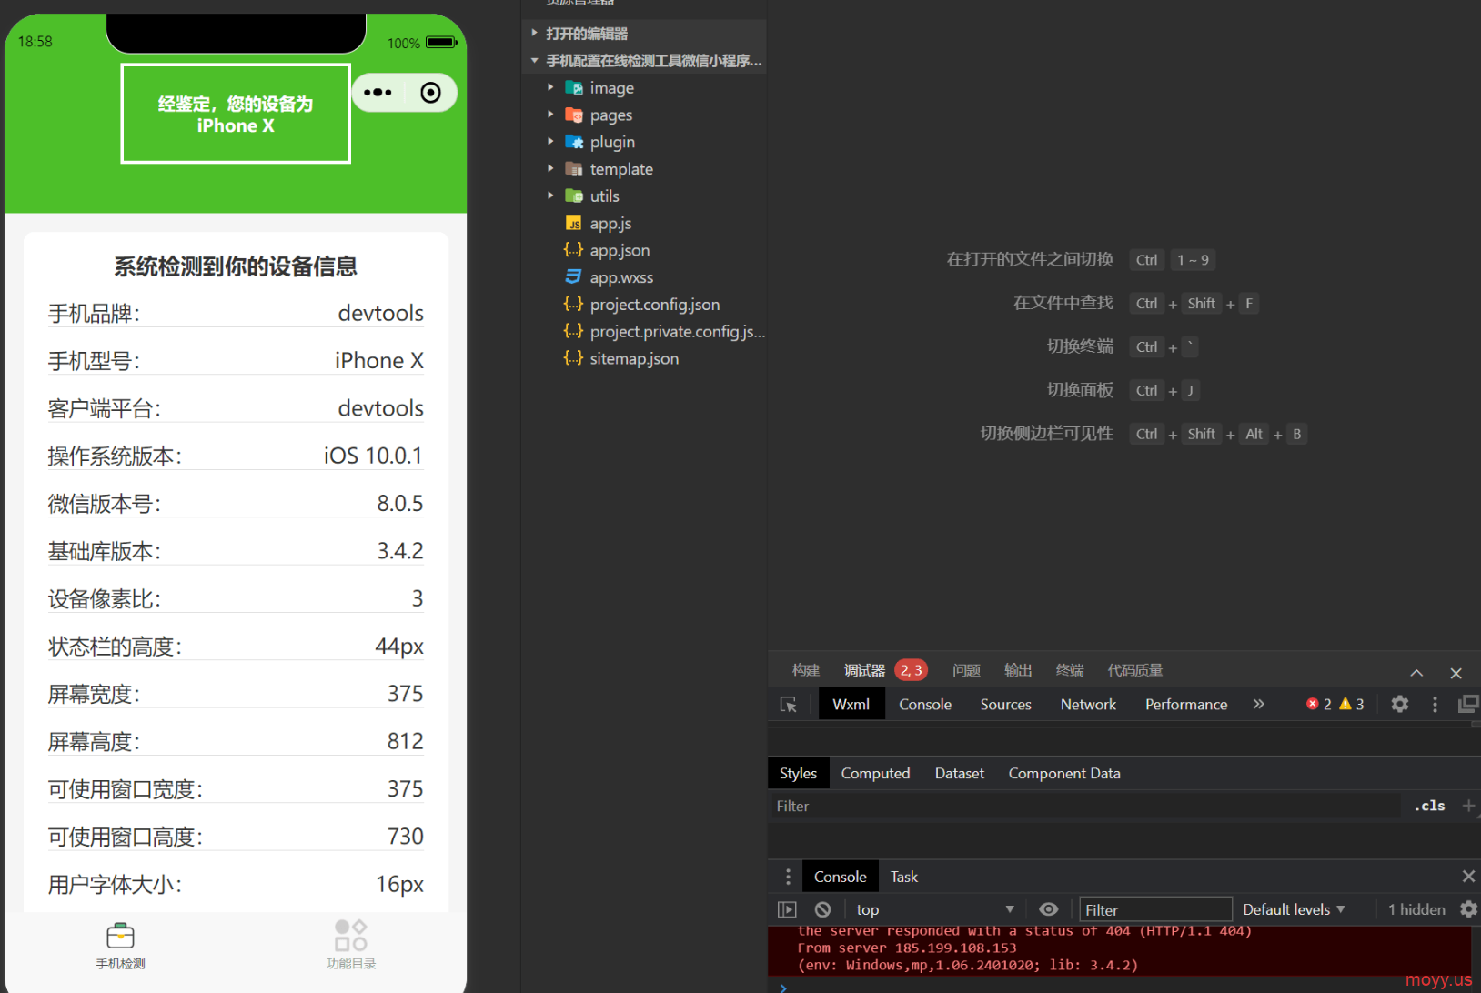Select the Dataset sub-tab

pos(960,773)
